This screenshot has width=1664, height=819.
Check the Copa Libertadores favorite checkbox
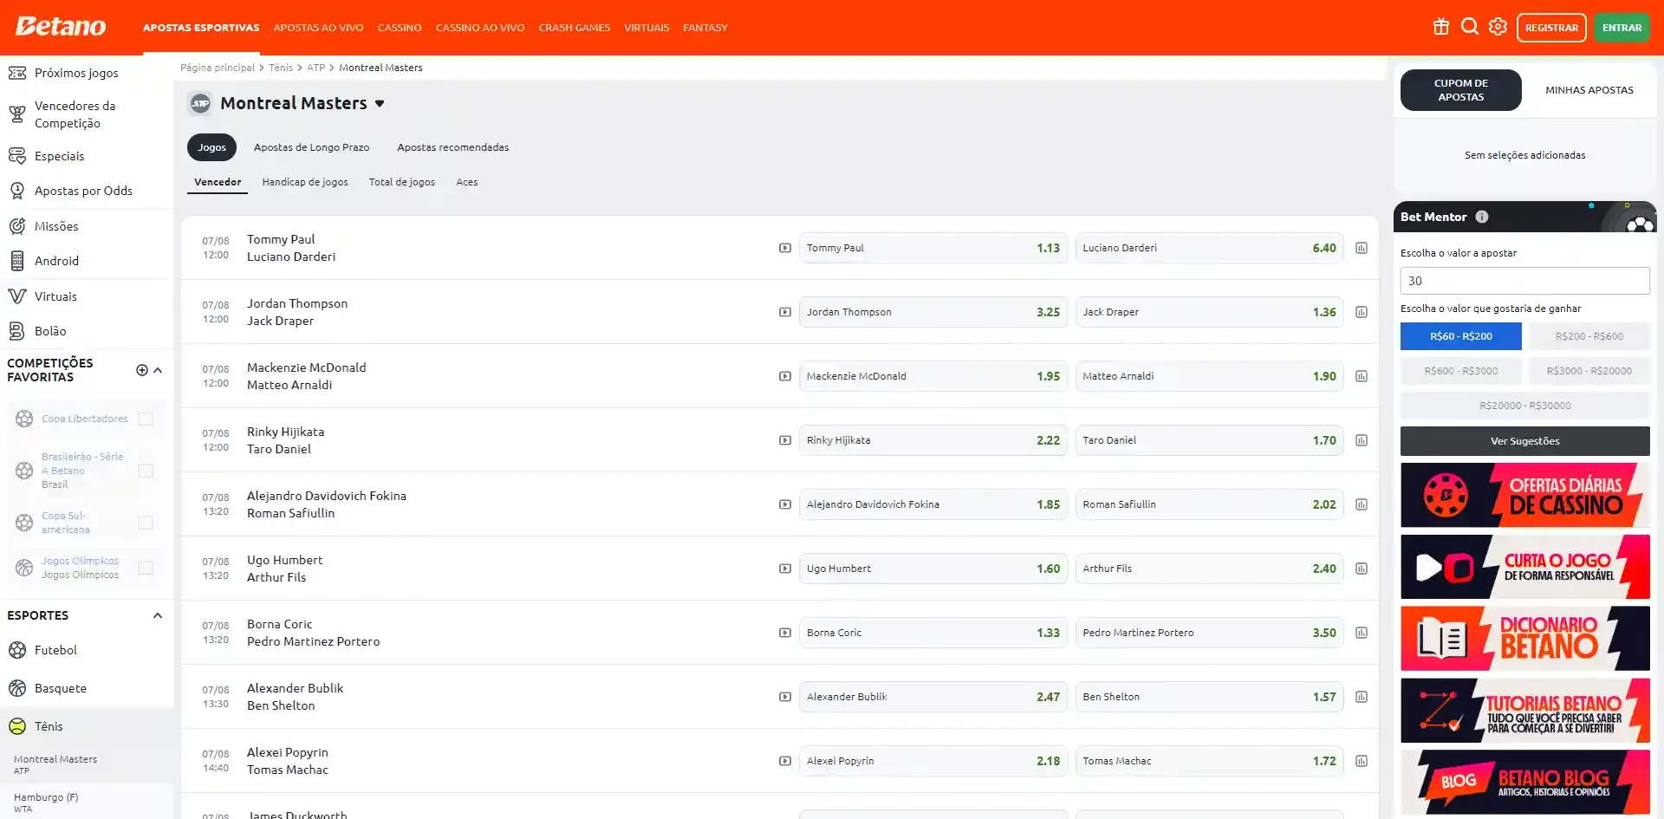pyautogui.click(x=146, y=419)
